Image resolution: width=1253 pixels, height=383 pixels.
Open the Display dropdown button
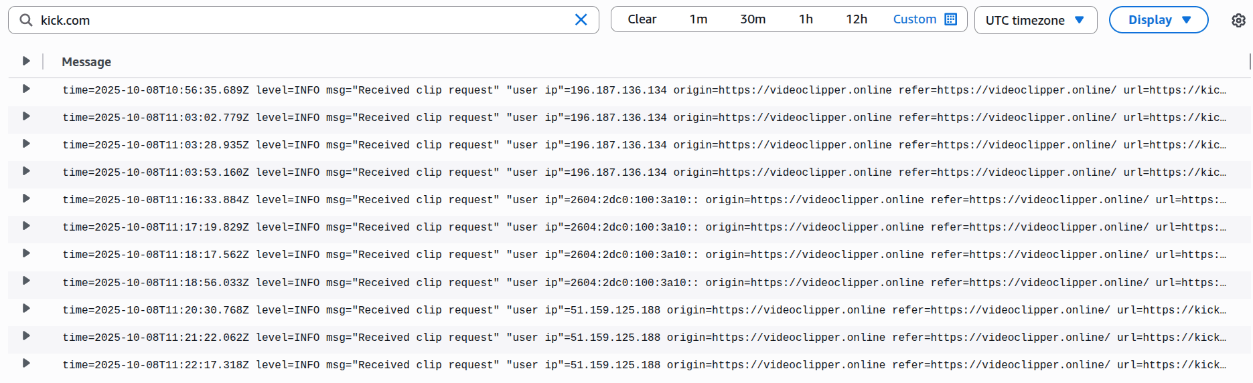tap(1159, 20)
